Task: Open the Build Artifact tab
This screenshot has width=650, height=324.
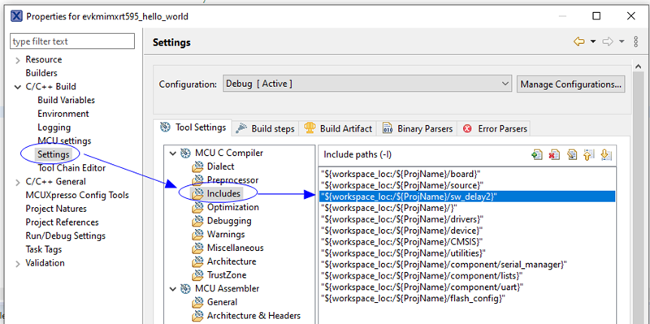Action: [x=338, y=129]
